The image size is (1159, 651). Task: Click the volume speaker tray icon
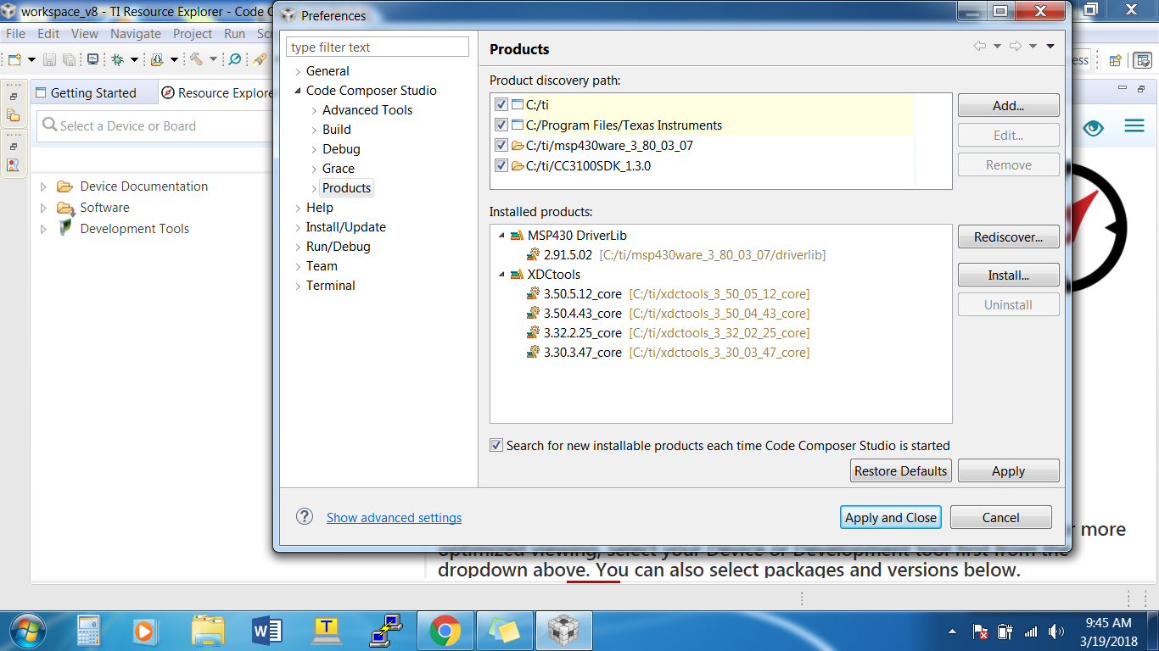1055,632
